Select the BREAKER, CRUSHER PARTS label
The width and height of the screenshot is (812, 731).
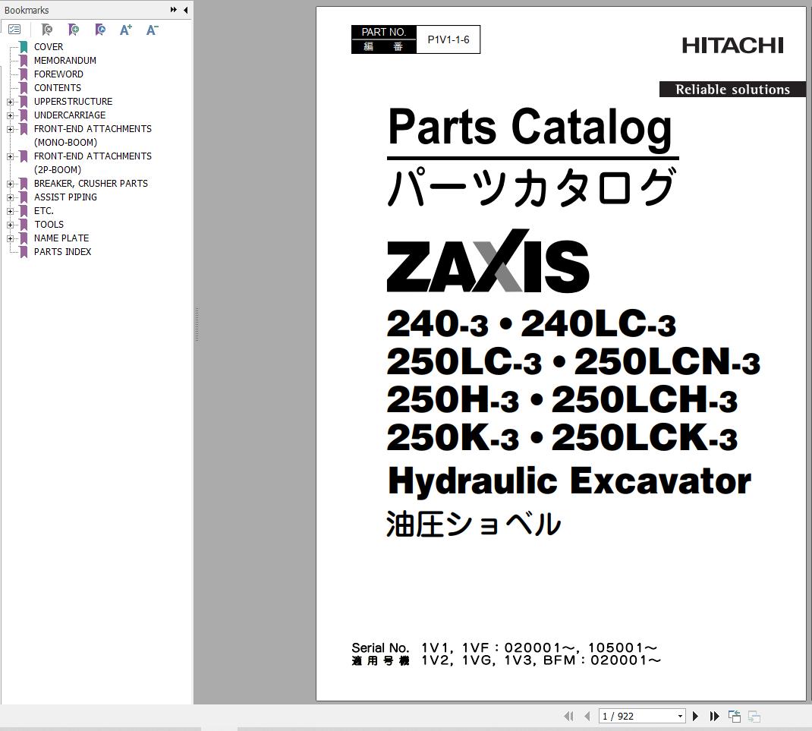coord(90,184)
